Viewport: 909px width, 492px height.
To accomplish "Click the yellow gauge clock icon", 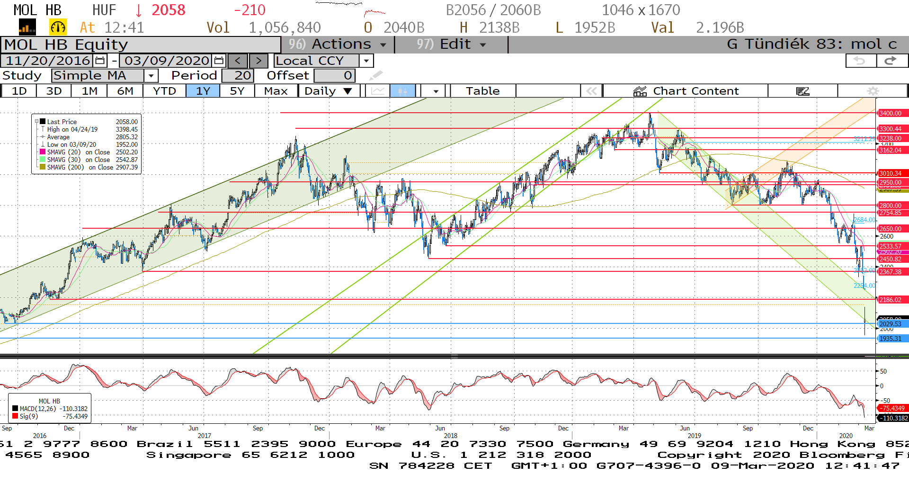I will pyautogui.click(x=58, y=27).
